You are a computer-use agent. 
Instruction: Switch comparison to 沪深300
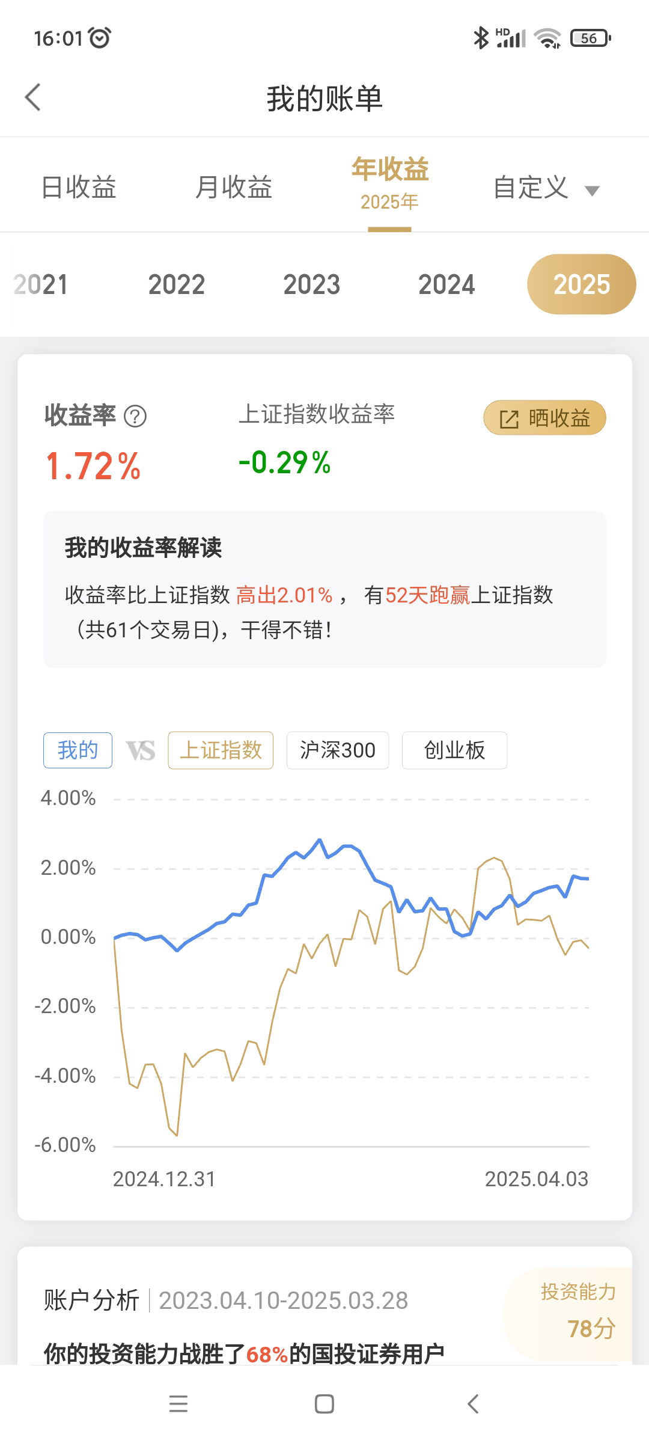pos(337,750)
